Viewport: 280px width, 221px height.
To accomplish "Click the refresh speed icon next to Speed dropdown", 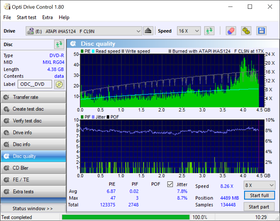I will pos(209,31).
